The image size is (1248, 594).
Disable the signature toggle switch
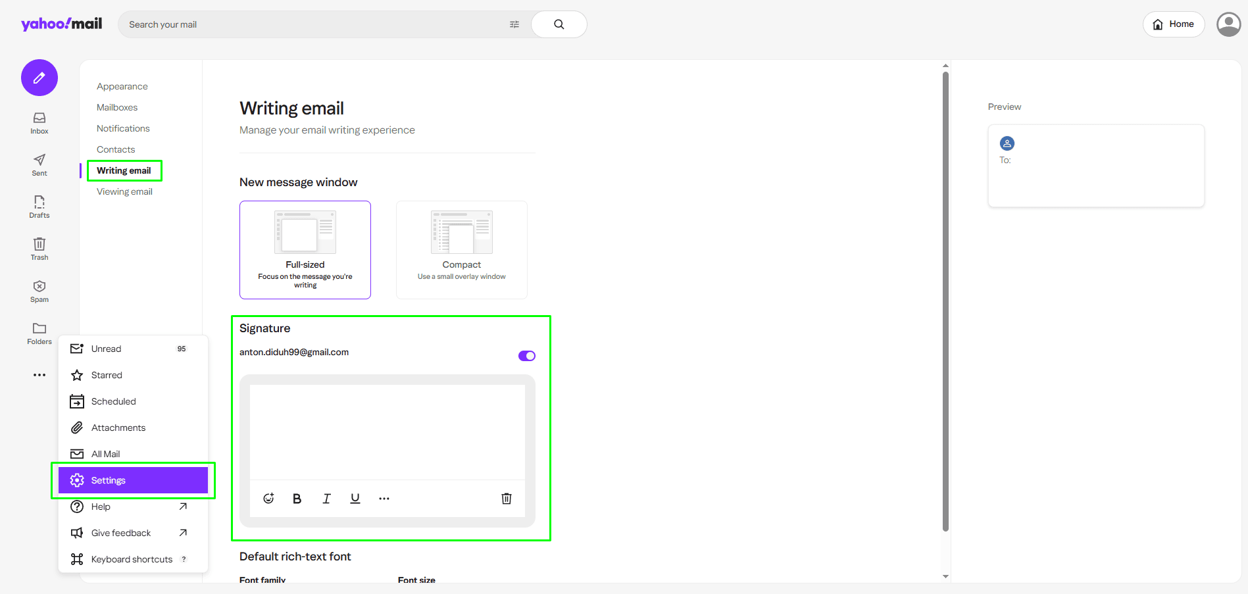[527, 356]
